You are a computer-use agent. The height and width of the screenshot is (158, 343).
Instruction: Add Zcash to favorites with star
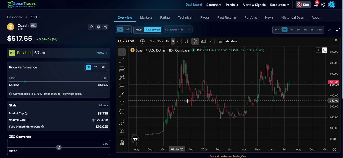(x=91, y=27)
